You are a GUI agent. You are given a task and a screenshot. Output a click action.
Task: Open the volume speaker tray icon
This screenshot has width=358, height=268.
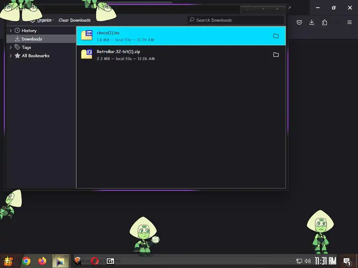coord(308,261)
